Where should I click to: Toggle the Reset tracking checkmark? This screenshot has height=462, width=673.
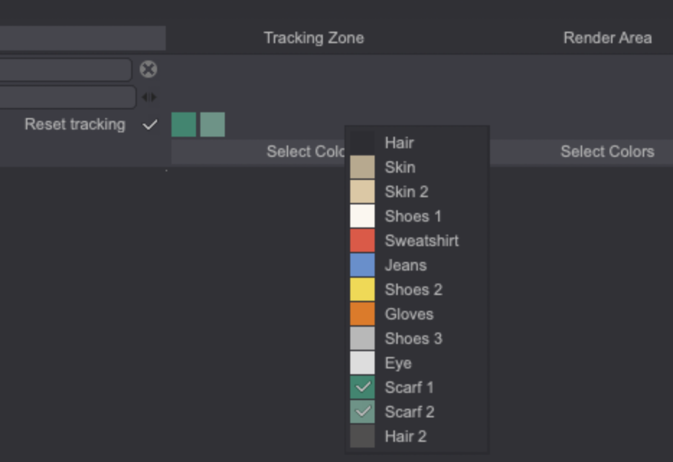[x=150, y=124]
